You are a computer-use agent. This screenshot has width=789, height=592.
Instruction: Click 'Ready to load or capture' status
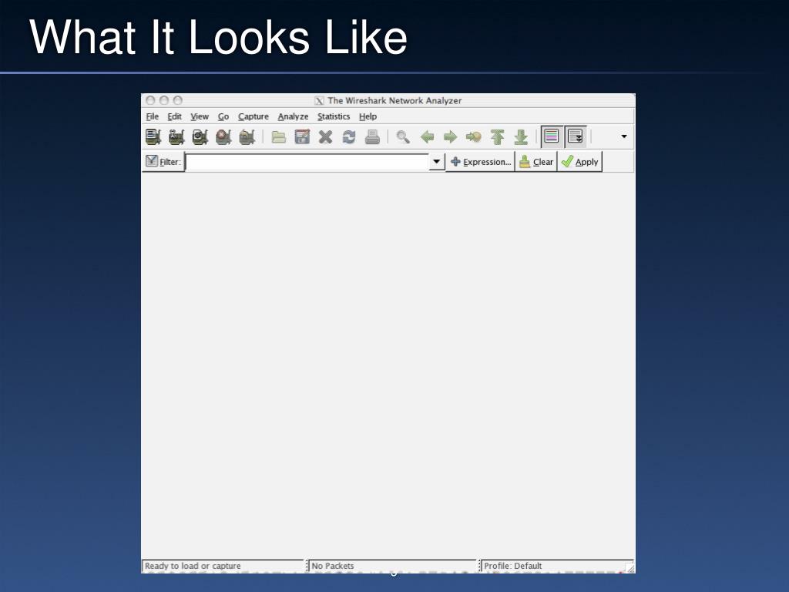(x=193, y=566)
